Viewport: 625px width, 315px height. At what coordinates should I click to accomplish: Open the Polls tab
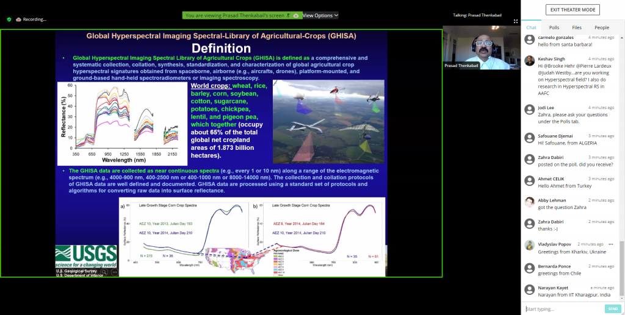tap(554, 27)
